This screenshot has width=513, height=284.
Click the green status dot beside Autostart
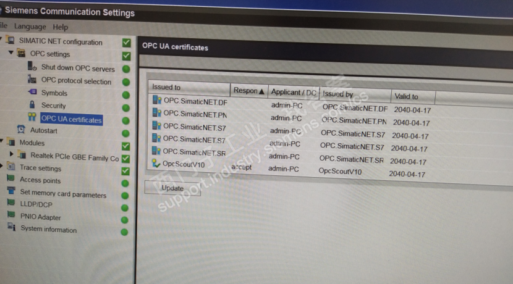(x=125, y=133)
